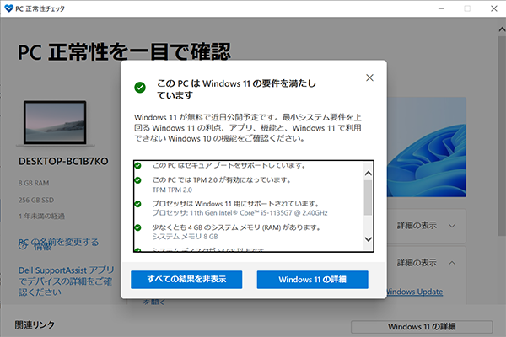Viewport: 506px width, 337px height.
Task: Click the Windows 11 bloom wallpaper image
Action: pos(427,147)
